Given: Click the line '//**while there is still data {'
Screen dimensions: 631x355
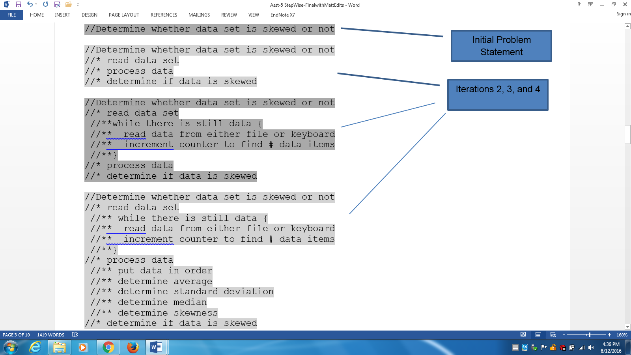Looking at the screenshot, I should [176, 123].
